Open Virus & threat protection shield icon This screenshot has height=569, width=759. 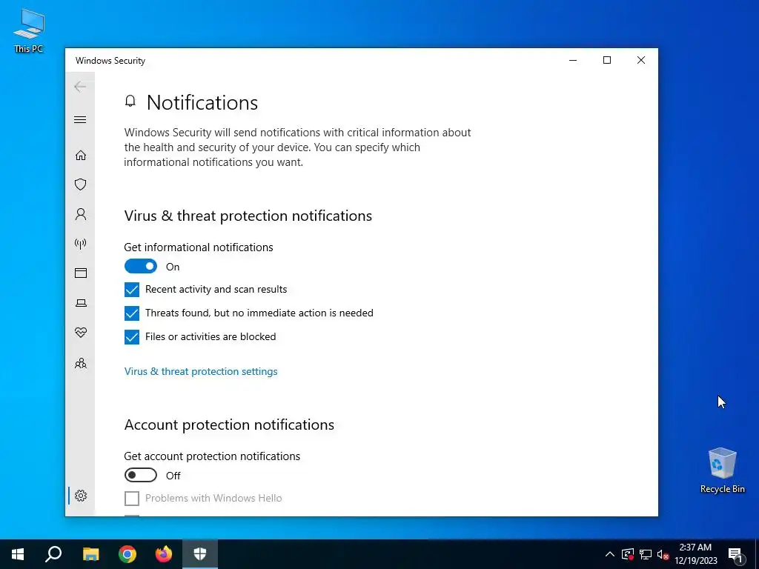pos(80,184)
